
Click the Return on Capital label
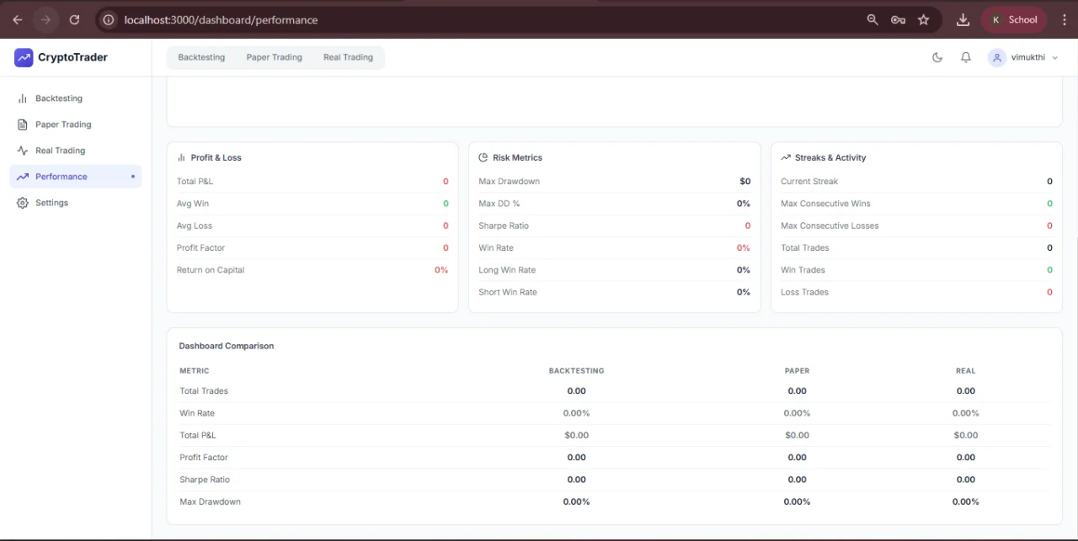[211, 270]
